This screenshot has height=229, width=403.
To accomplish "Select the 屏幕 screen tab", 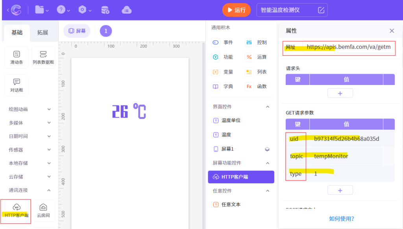I will 77,31.
